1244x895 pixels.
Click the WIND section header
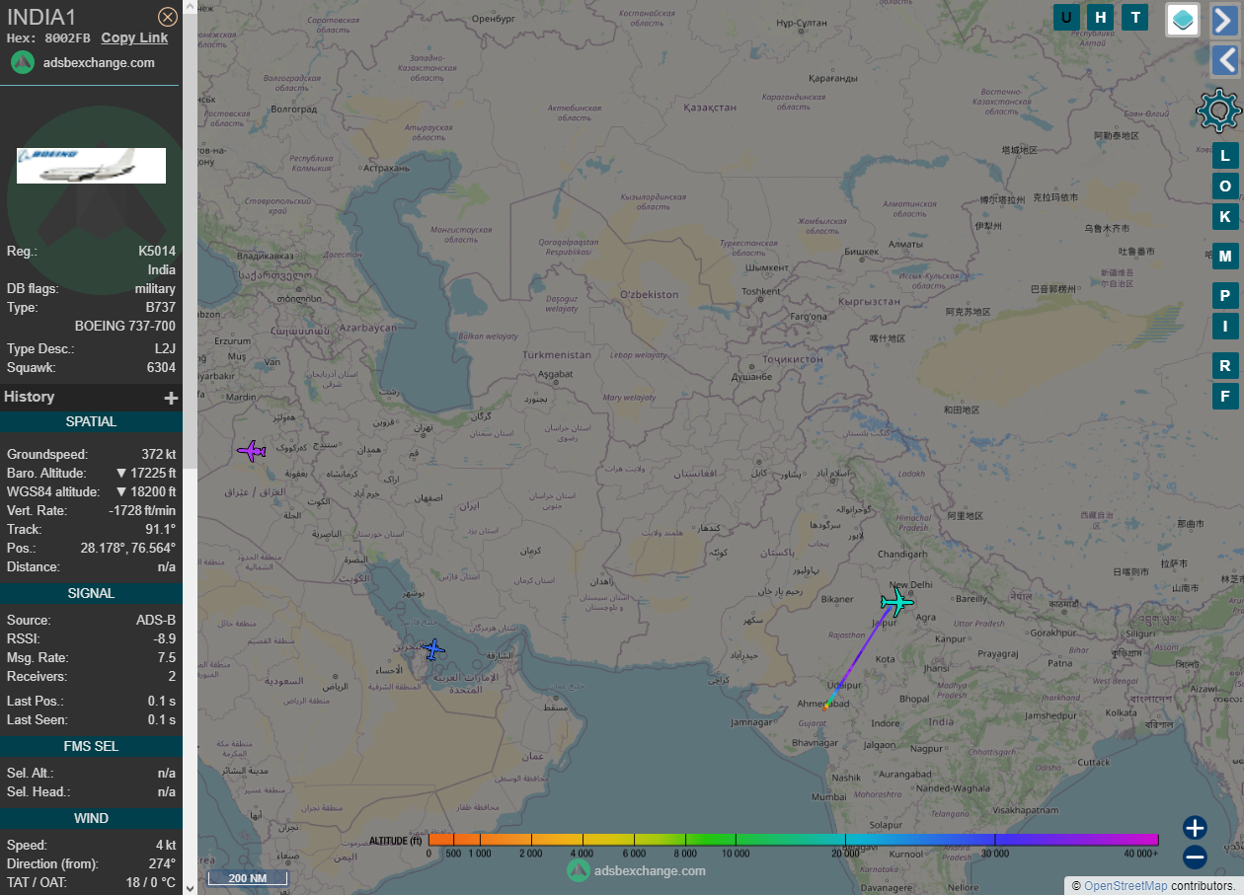[91, 818]
